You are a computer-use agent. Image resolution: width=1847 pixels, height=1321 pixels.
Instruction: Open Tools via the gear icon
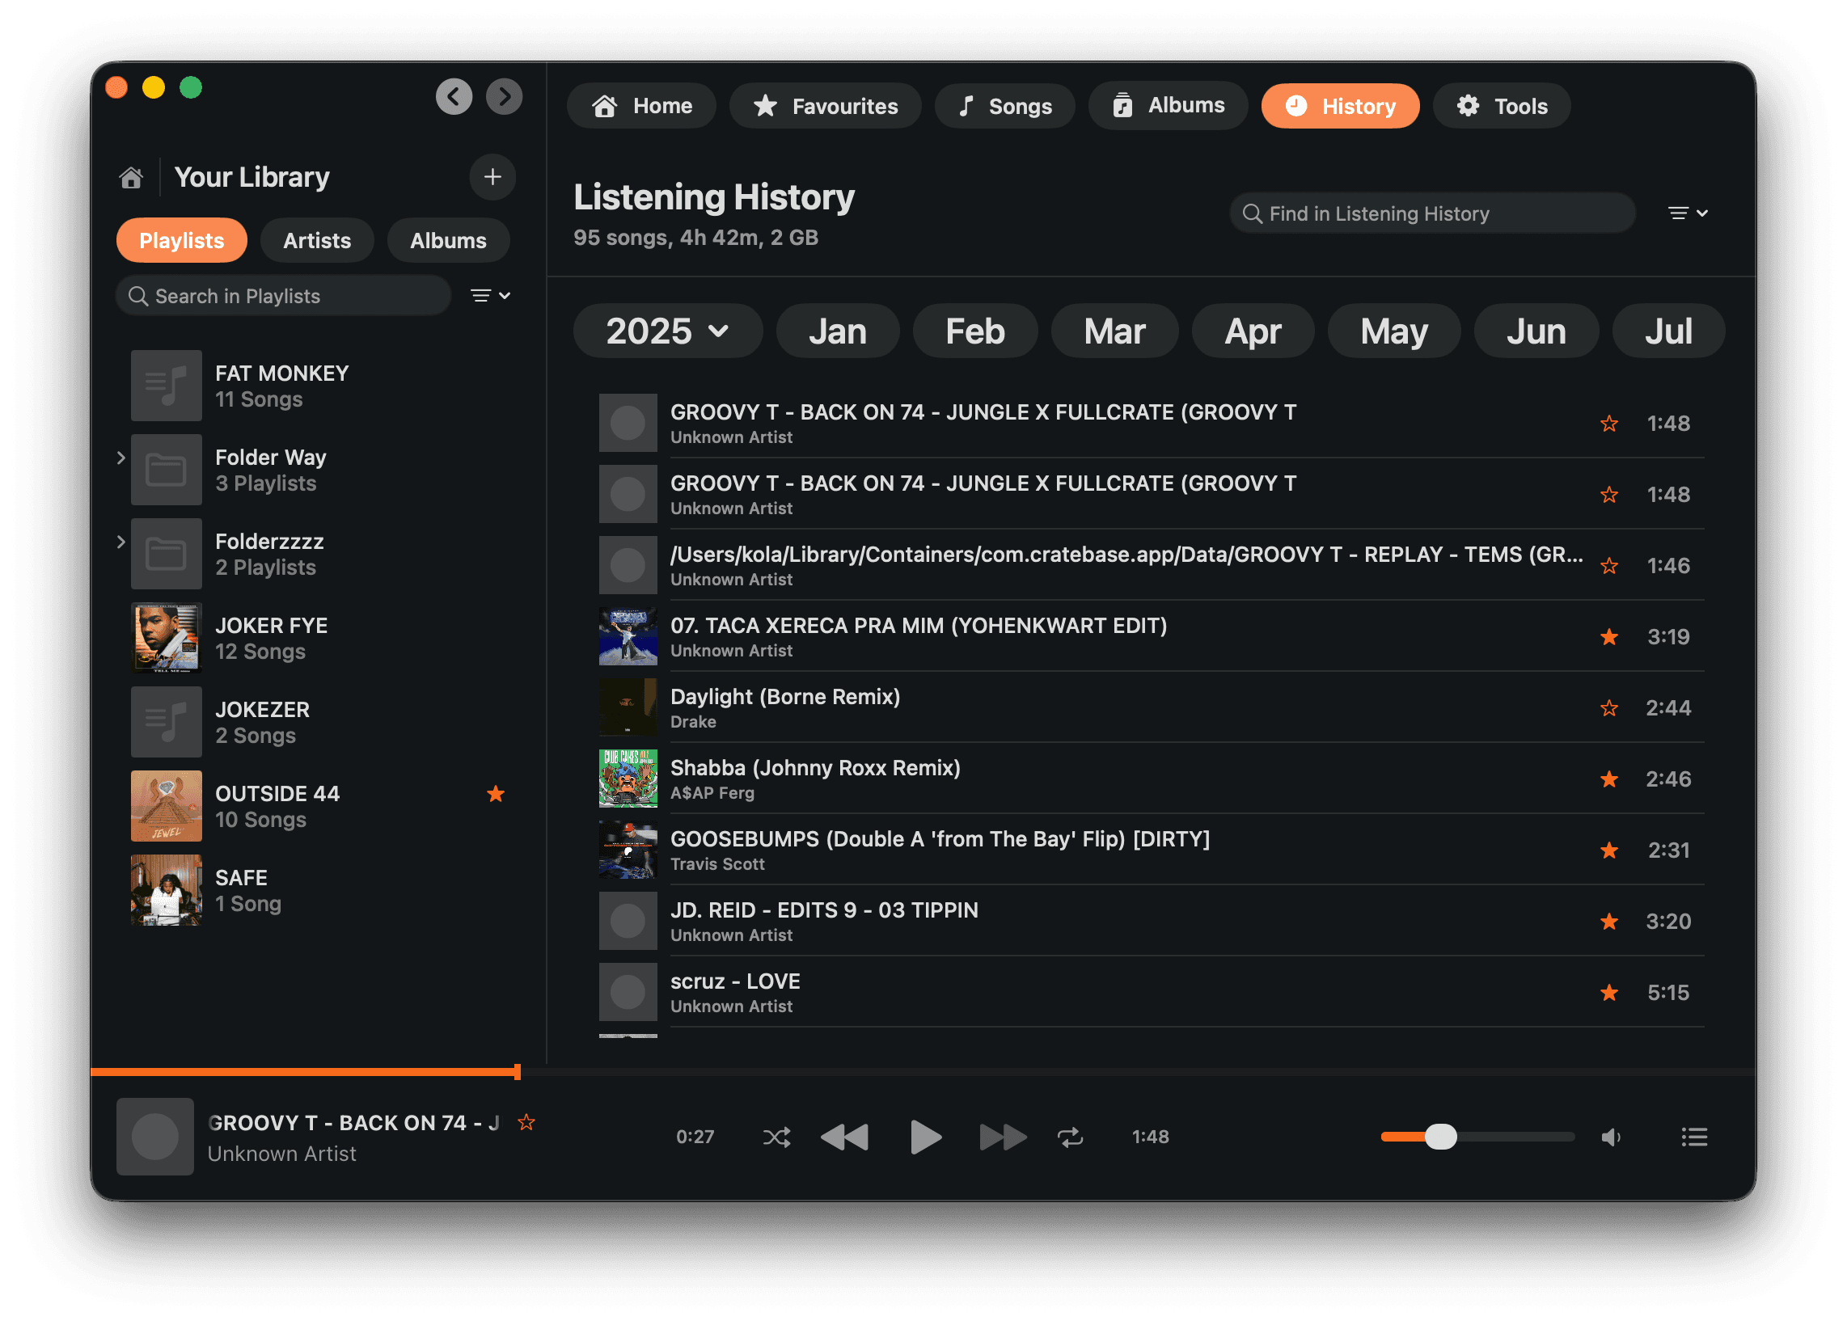(x=1467, y=106)
